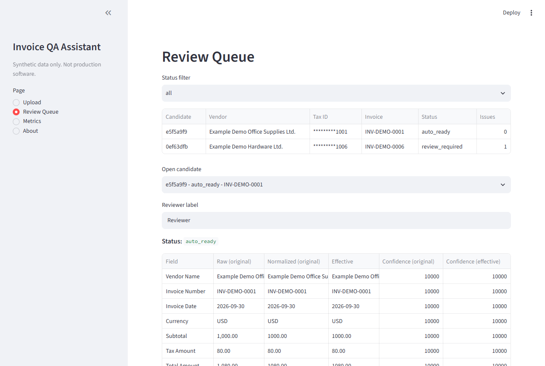Select the Invoice Number field cell

coord(188,291)
